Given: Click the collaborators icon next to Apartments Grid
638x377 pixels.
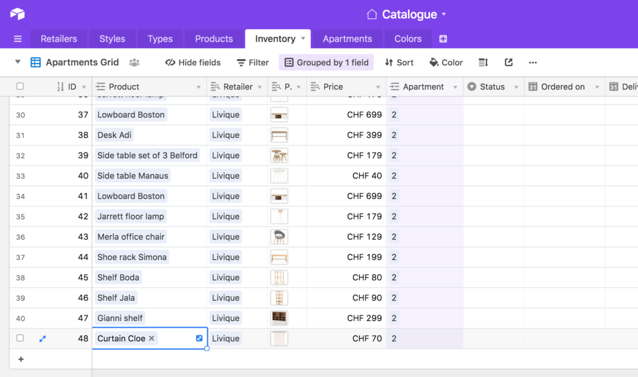Looking at the screenshot, I should 134,62.
